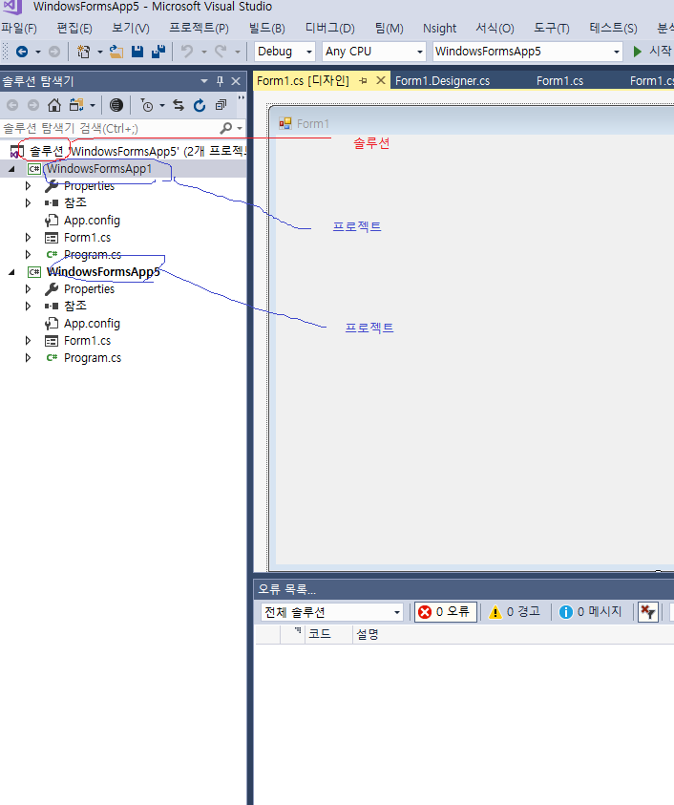
Task: Click the Form1.cs form icon under WindowsFormsApp5
Action: pos(52,341)
